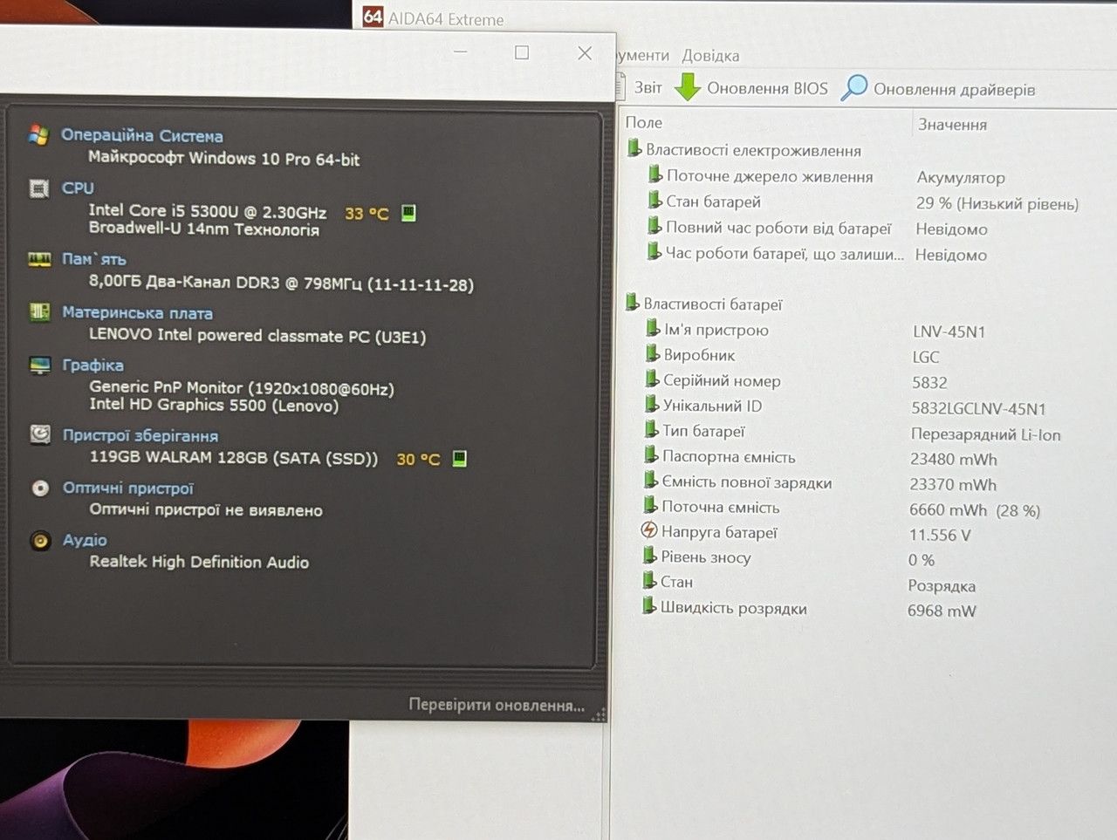The image size is (1117, 840).
Task: Click the memory module icon beside Пам'ять
Action: (x=39, y=259)
